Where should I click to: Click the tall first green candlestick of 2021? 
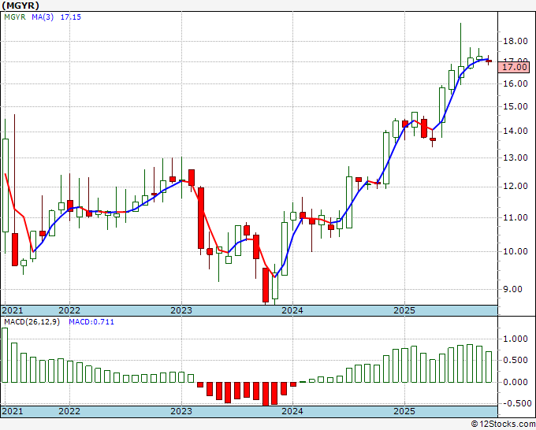6,185
